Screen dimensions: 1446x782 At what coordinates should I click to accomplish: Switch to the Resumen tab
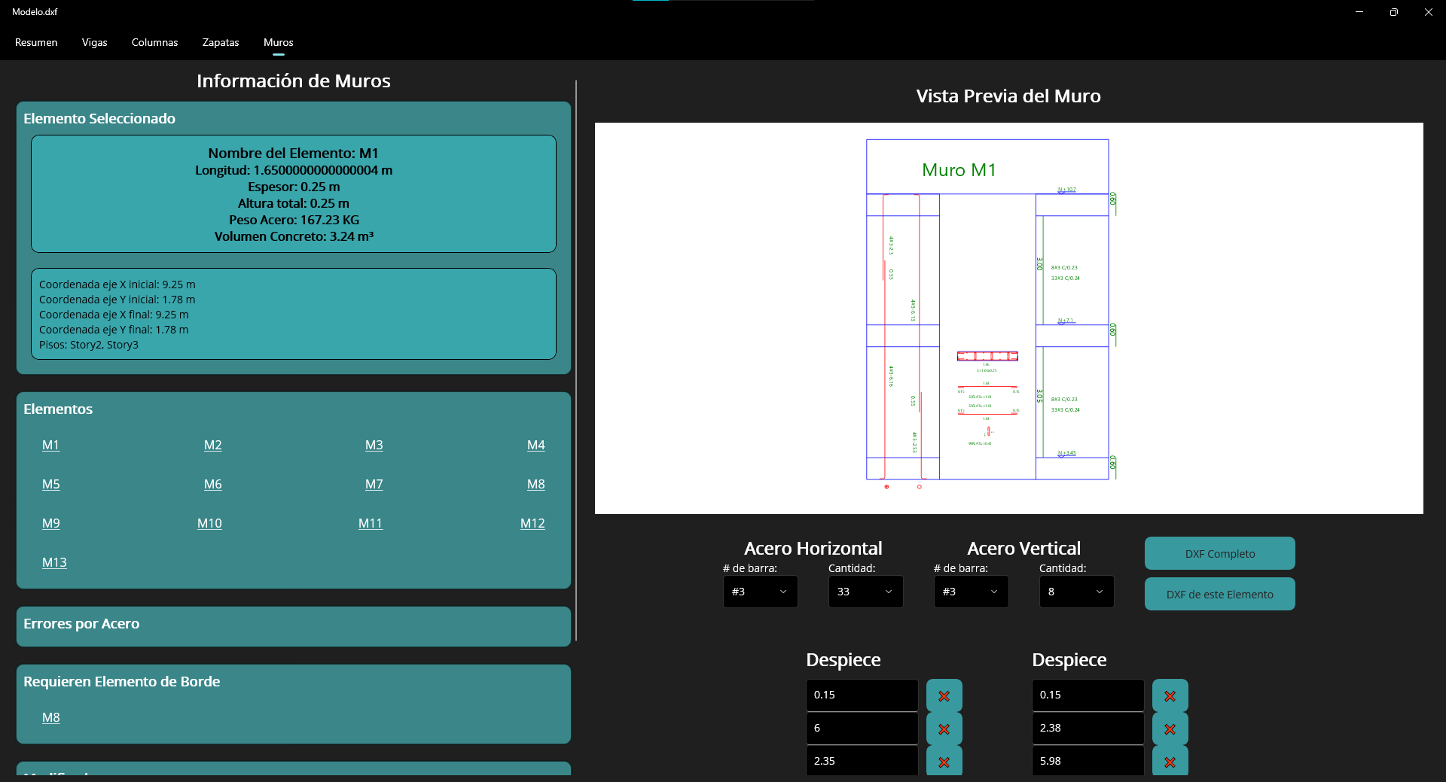[36, 42]
